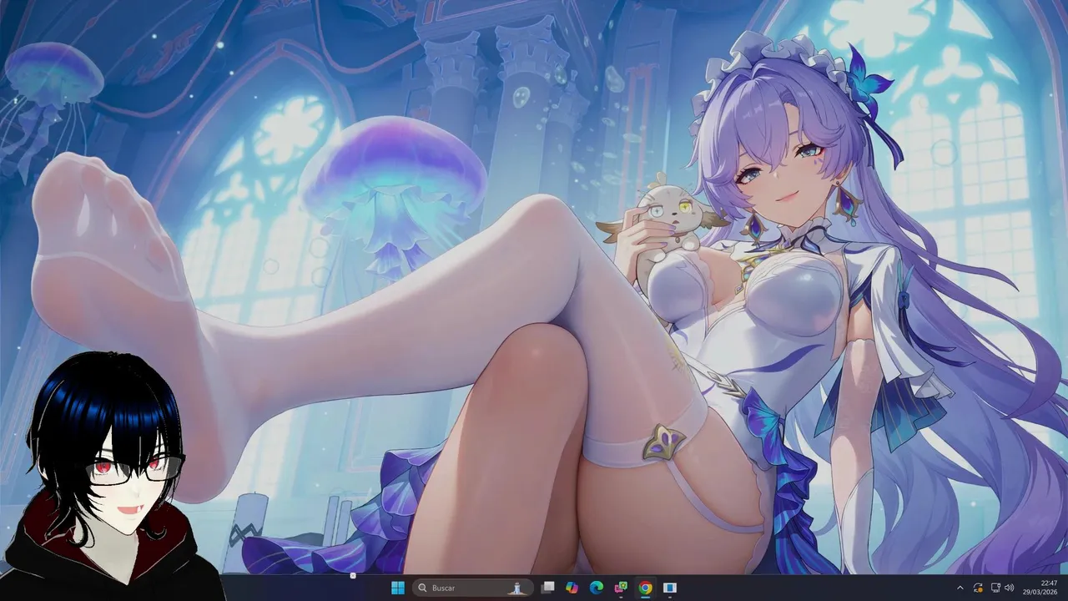The height and width of the screenshot is (601, 1068).
Task: Open Microsoft Edge from the taskbar
Action: tap(596, 588)
